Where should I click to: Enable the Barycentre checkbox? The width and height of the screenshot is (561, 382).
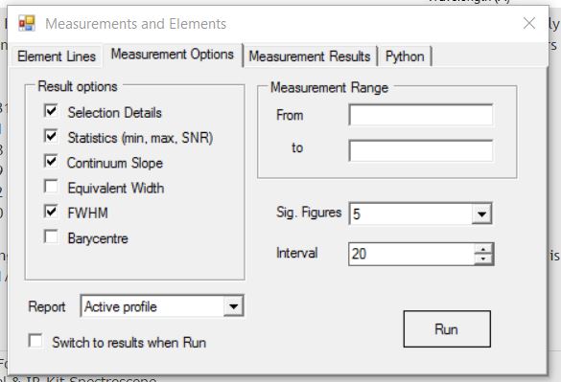(x=51, y=236)
